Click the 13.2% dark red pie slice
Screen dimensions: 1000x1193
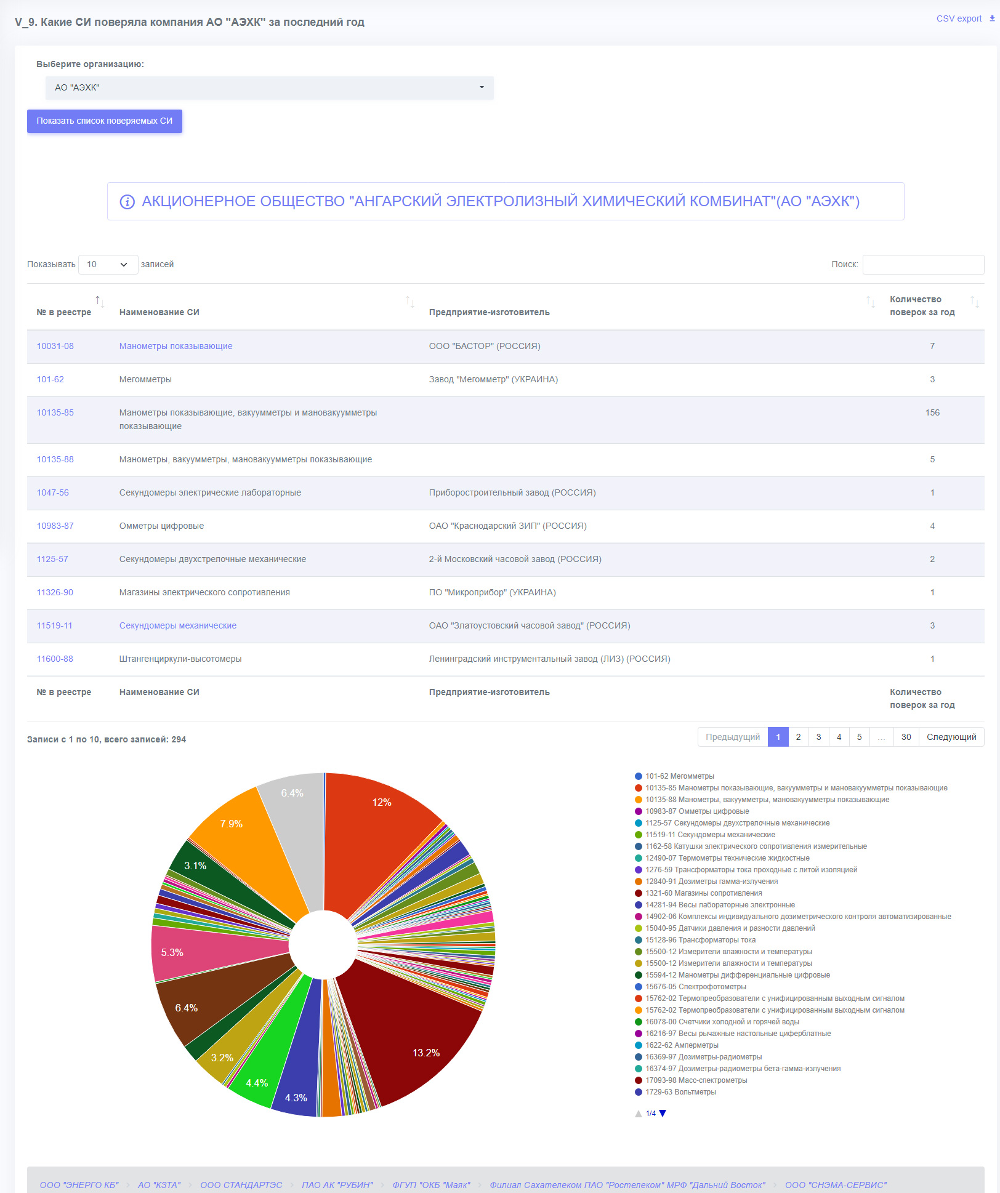[413, 1034]
